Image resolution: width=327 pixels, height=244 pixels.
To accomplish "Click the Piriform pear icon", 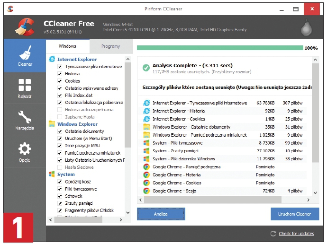I will 306,28.
